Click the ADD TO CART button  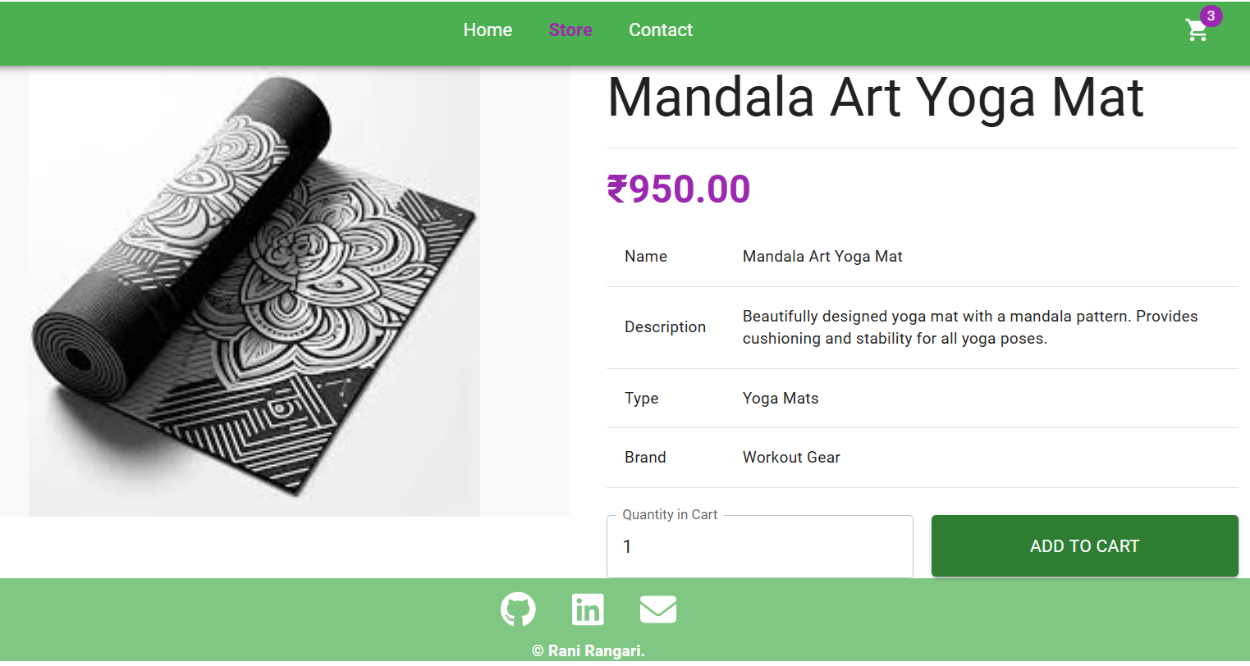(1084, 545)
